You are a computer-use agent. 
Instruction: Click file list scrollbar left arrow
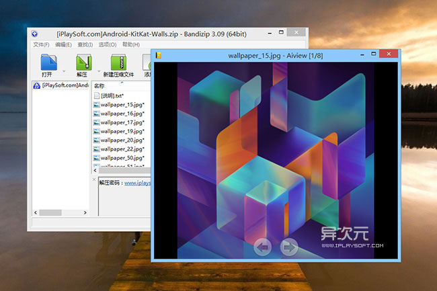pyautogui.click(x=95, y=170)
